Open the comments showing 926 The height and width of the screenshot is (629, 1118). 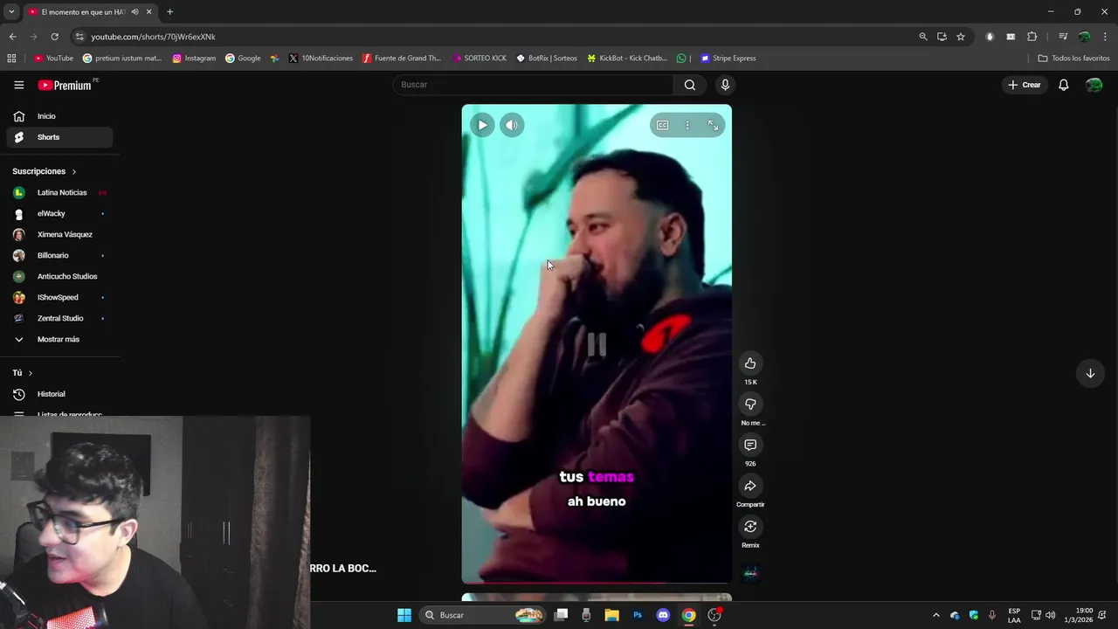750,445
